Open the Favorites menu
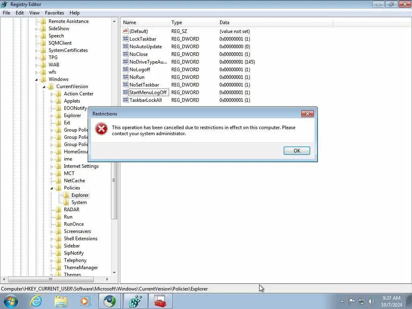Image resolution: width=412 pixels, height=309 pixels. [x=54, y=13]
